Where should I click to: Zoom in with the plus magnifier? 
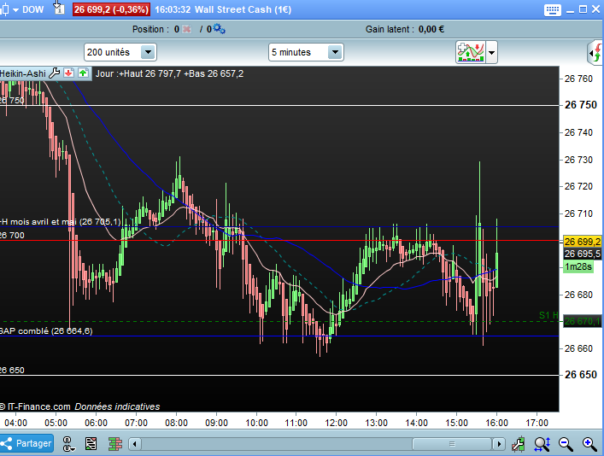[589, 444]
